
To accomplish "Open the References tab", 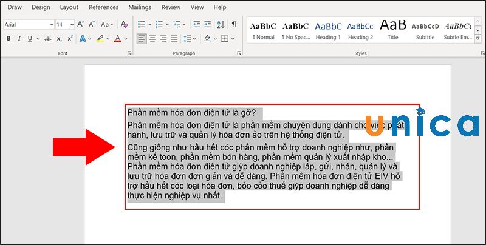I will pyautogui.click(x=103, y=7).
